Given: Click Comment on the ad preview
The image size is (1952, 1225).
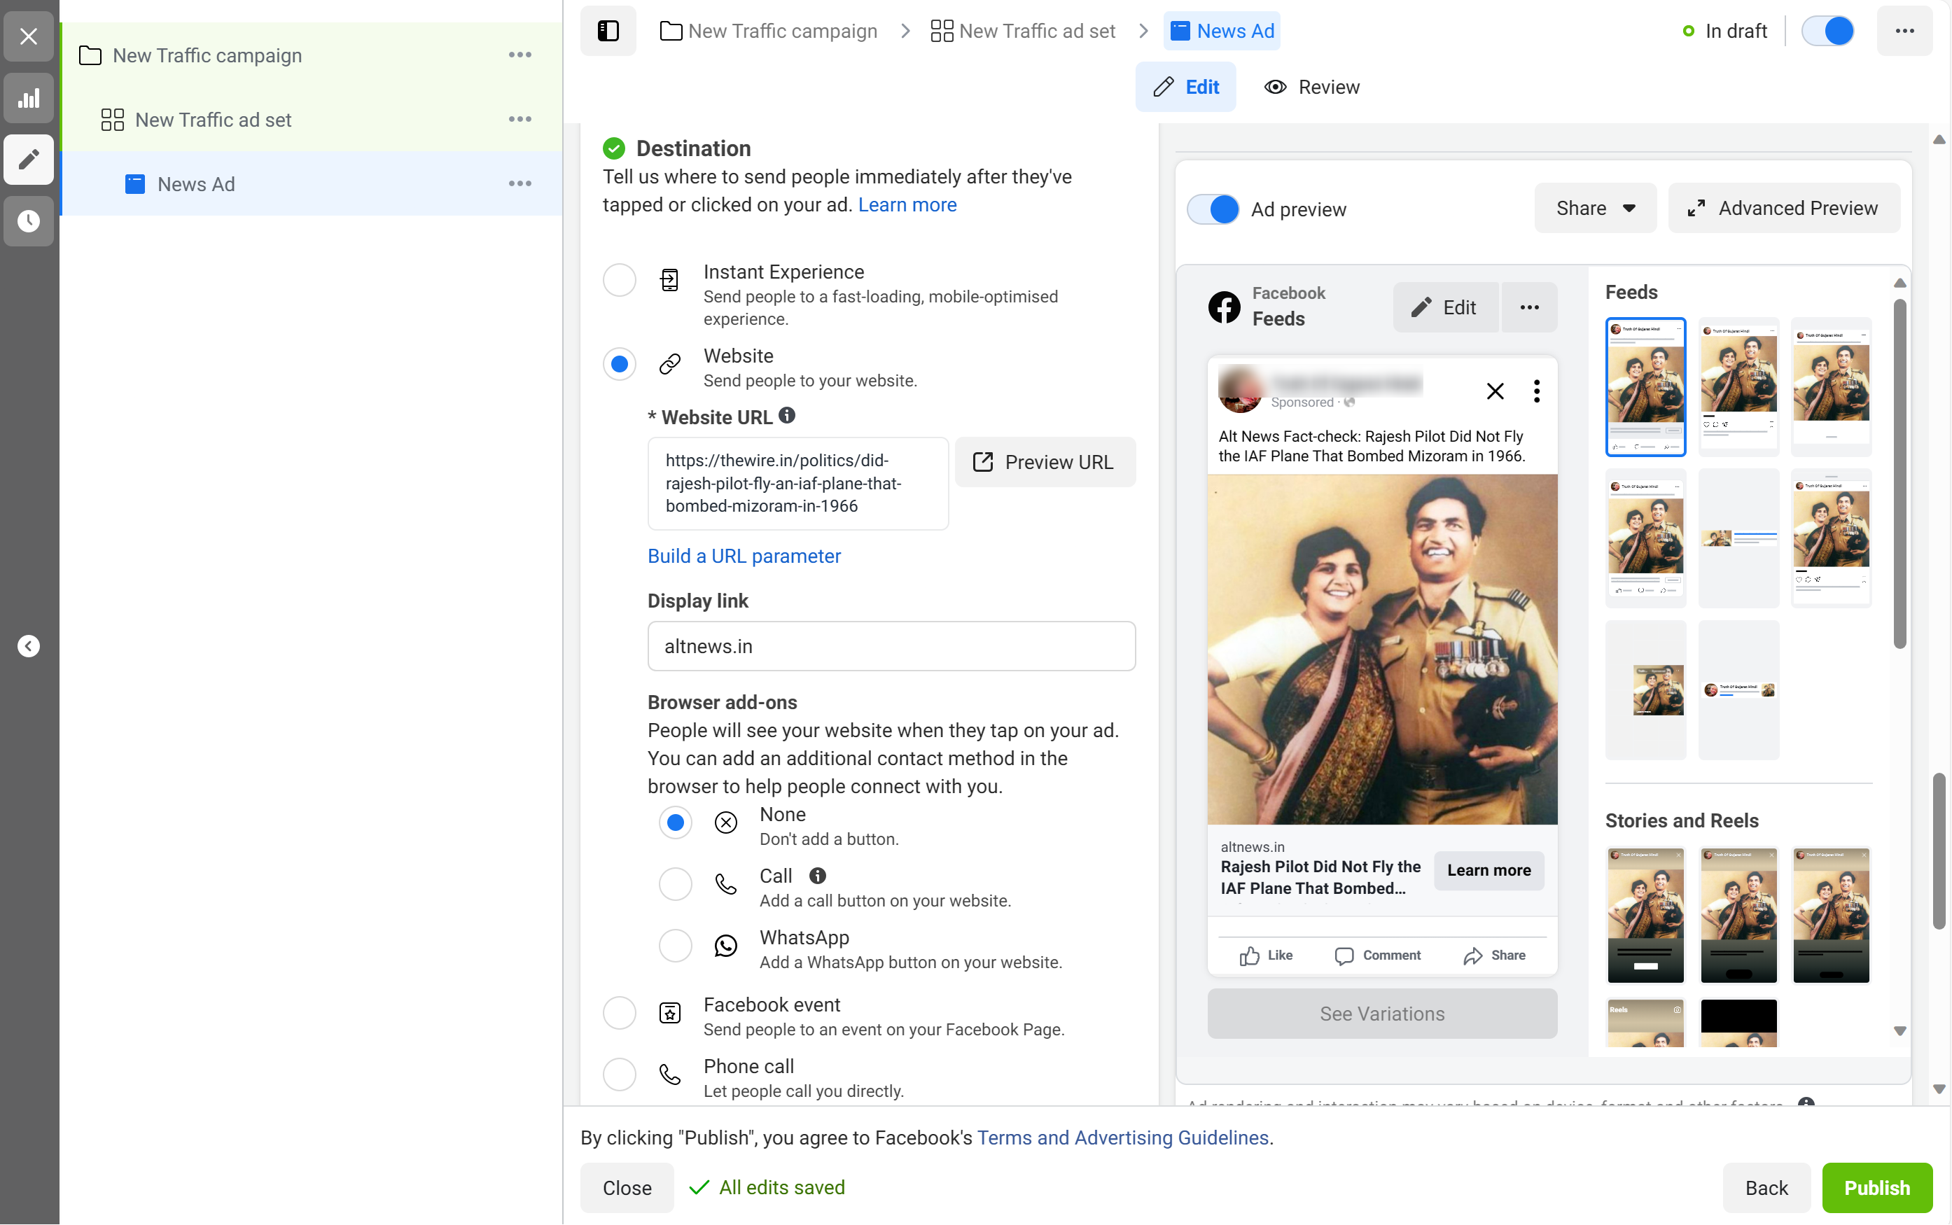Looking at the screenshot, I should [1377, 955].
